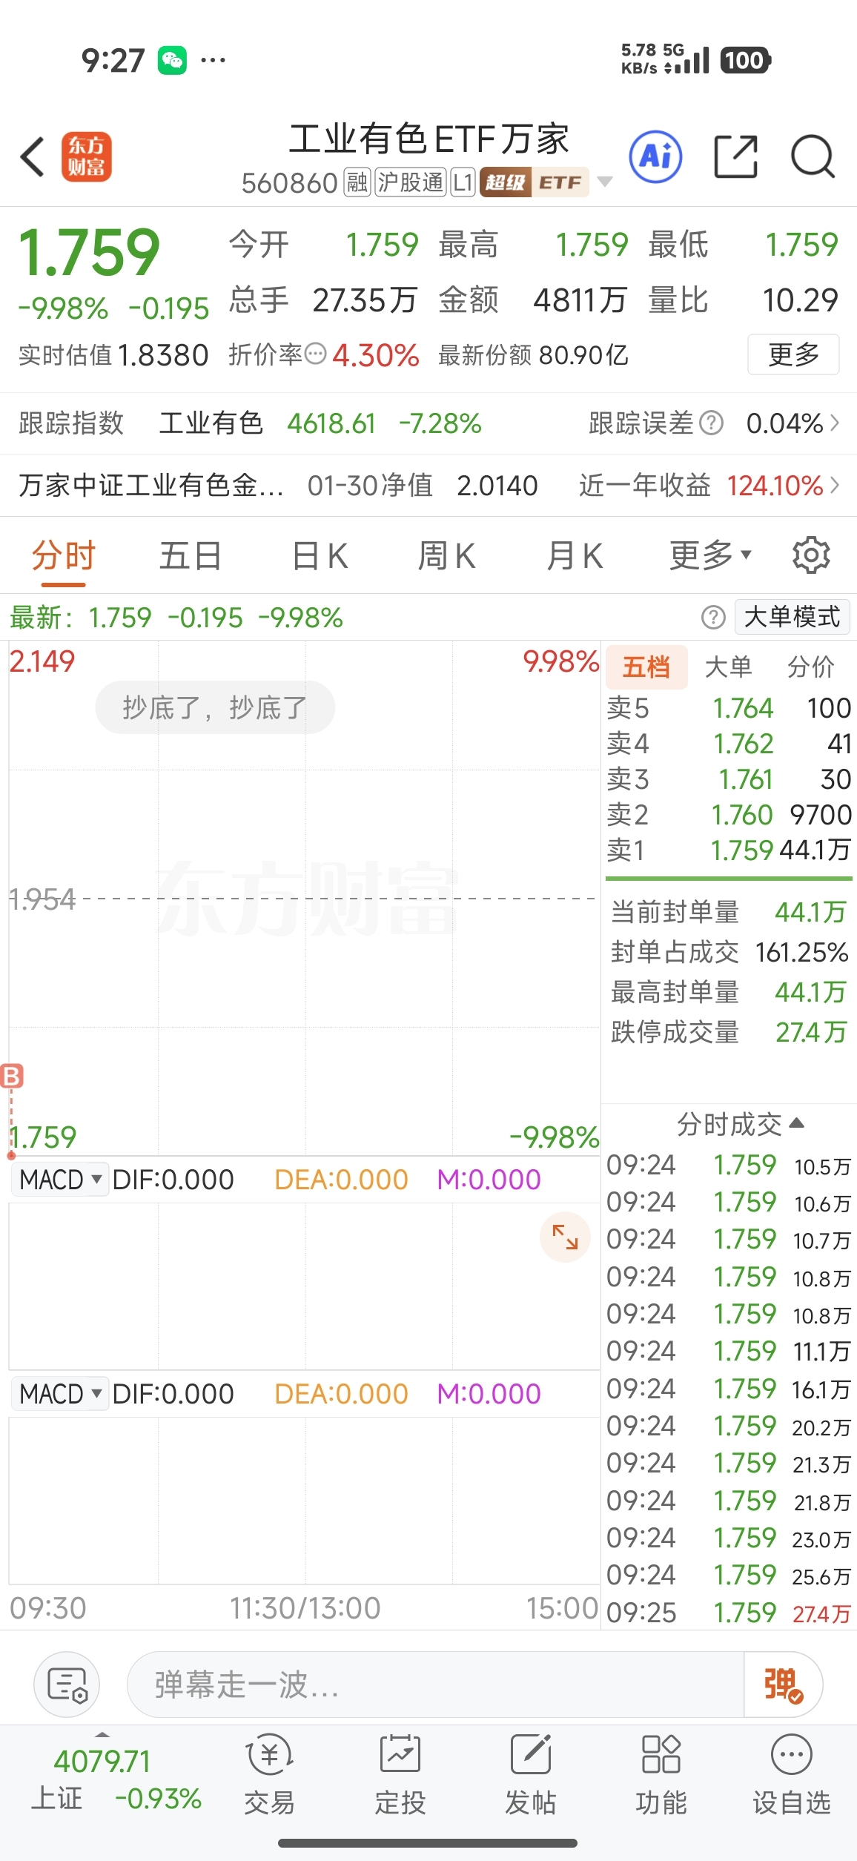Screen dimensions: 857x1861
Task: Tap the L1 level tag
Action: point(463,182)
